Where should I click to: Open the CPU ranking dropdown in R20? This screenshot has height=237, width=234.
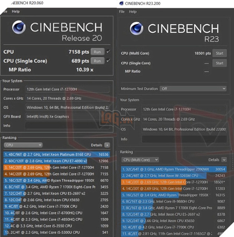tap(23, 145)
